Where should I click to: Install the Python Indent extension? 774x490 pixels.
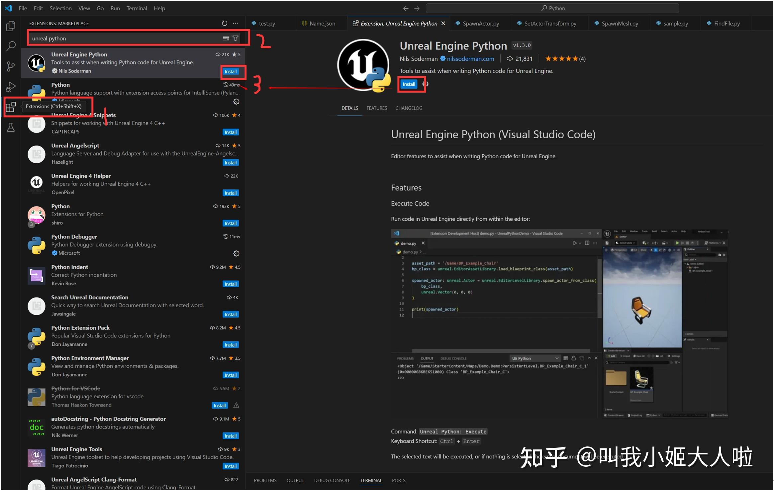click(230, 284)
